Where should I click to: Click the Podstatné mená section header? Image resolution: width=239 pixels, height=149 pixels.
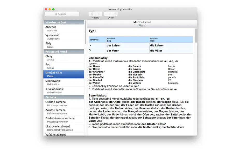(x=64, y=51)
